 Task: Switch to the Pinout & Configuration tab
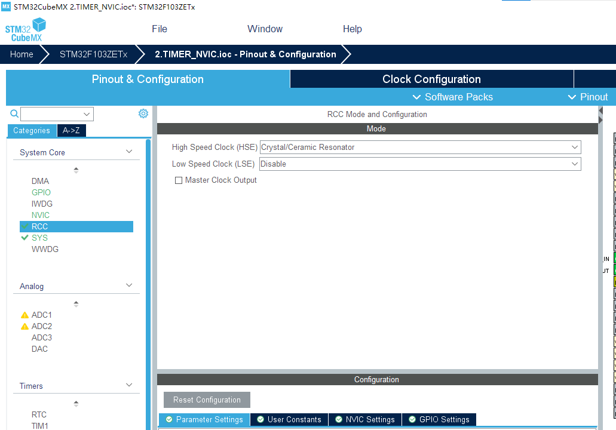point(148,79)
